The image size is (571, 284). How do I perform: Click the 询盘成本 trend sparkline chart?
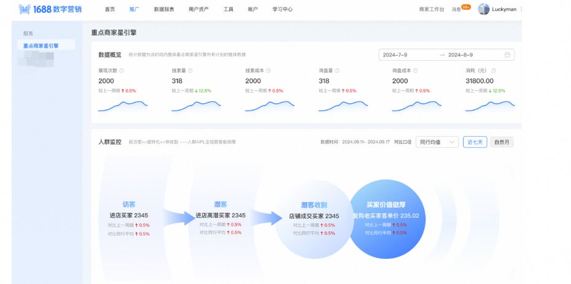(417, 106)
